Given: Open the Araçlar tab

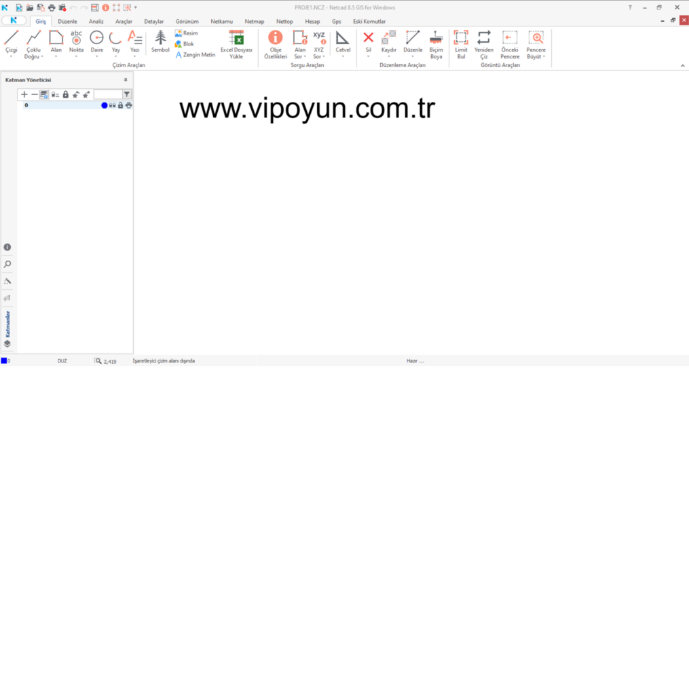Looking at the screenshot, I should pyautogui.click(x=124, y=21).
